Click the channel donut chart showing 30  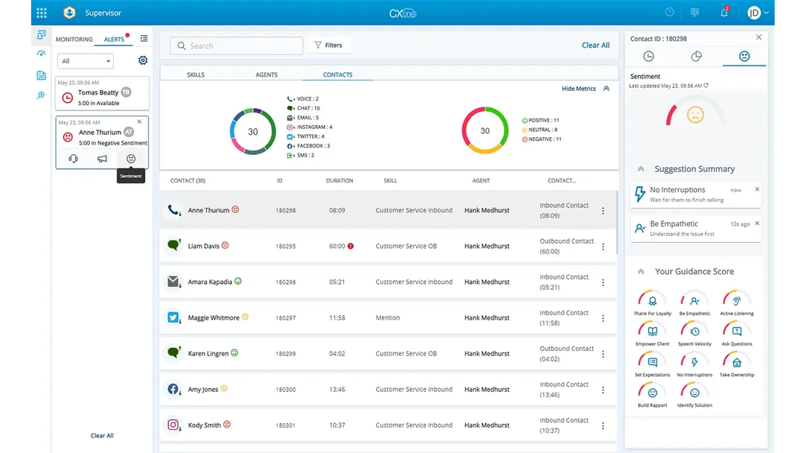click(x=253, y=132)
